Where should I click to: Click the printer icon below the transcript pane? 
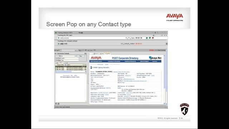pos(58,104)
